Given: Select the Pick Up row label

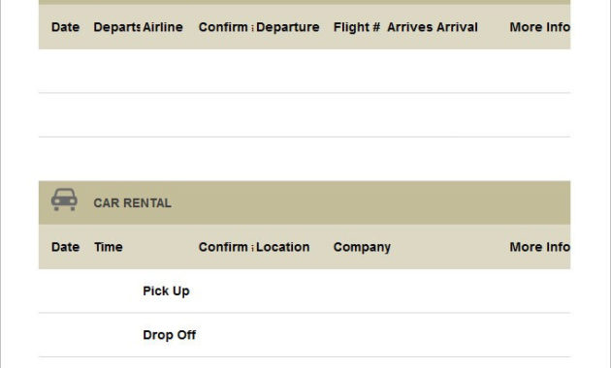Looking at the screenshot, I should click(x=167, y=291).
